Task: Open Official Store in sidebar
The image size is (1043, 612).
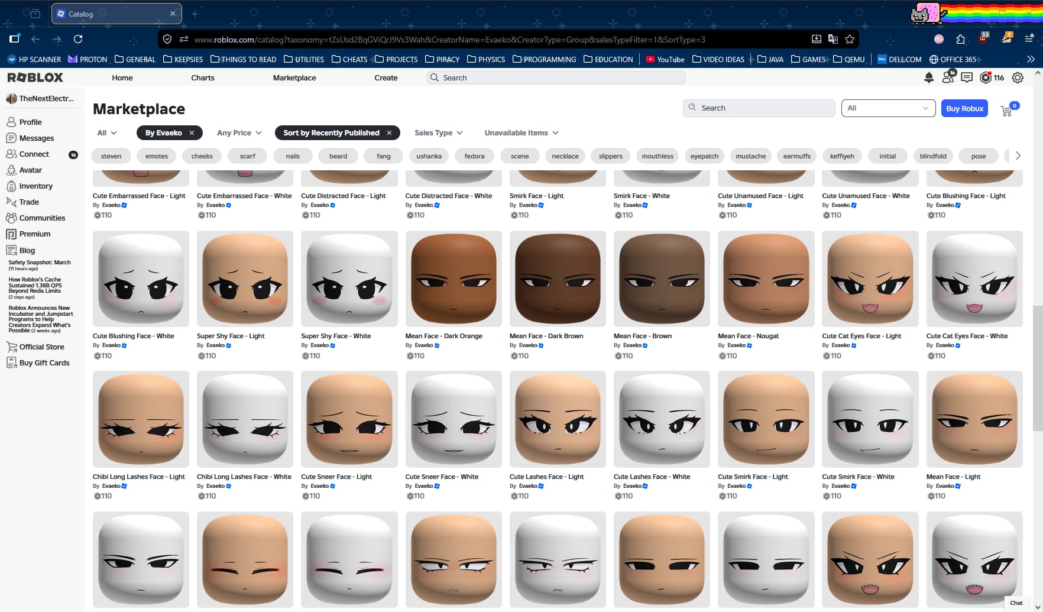Action: (35, 347)
